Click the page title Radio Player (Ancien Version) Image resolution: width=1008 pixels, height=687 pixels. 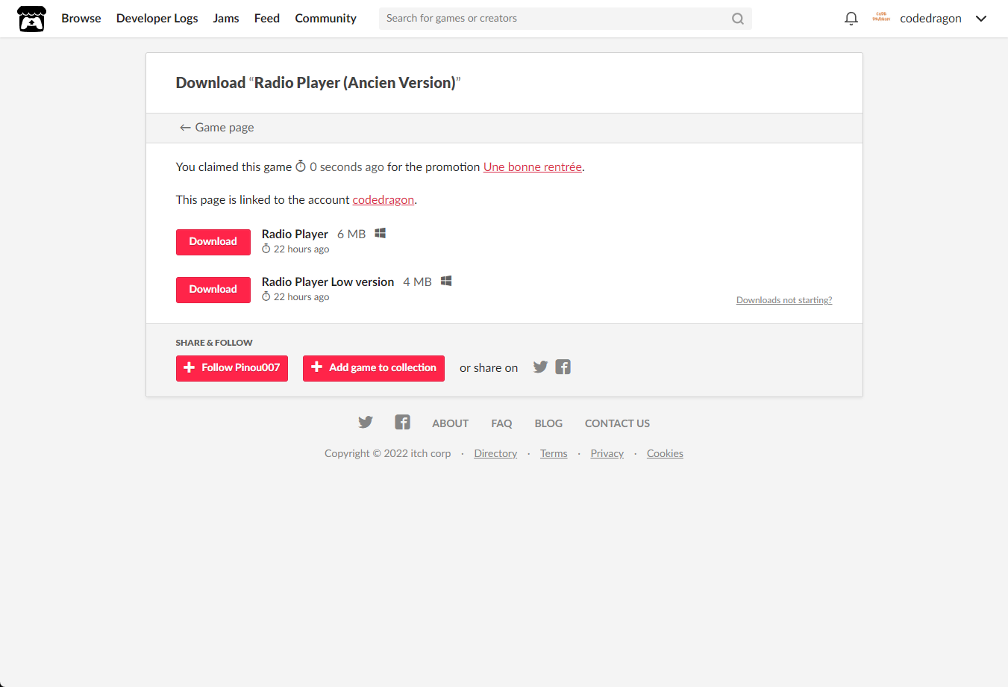click(355, 83)
